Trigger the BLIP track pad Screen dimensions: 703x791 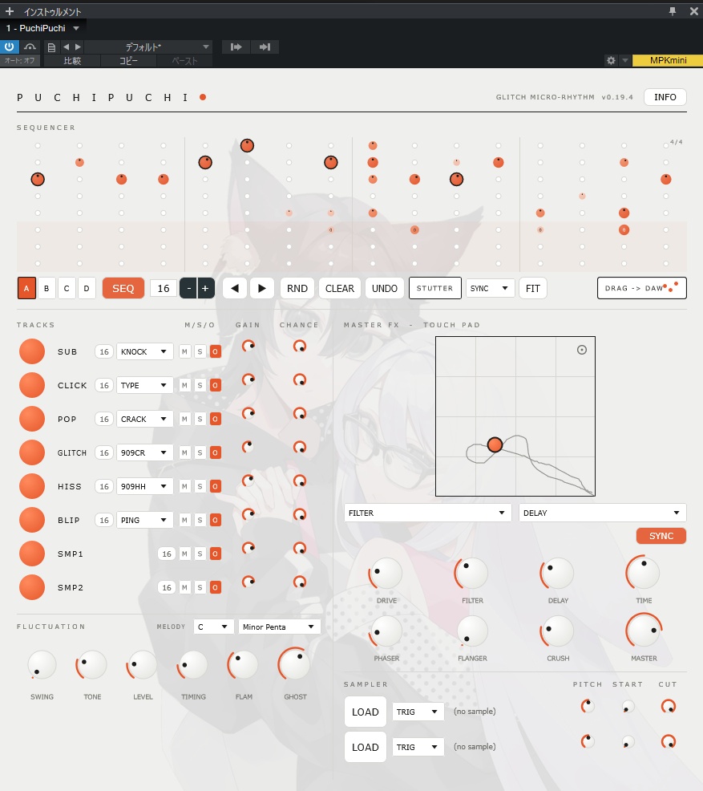[32, 520]
